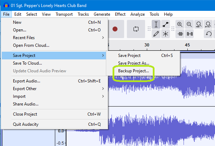Click Save Project As... entry
This screenshot has width=215, height=146.
134,63
